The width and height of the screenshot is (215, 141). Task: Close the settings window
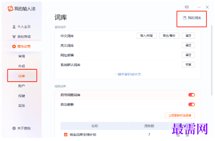point(207,7)
